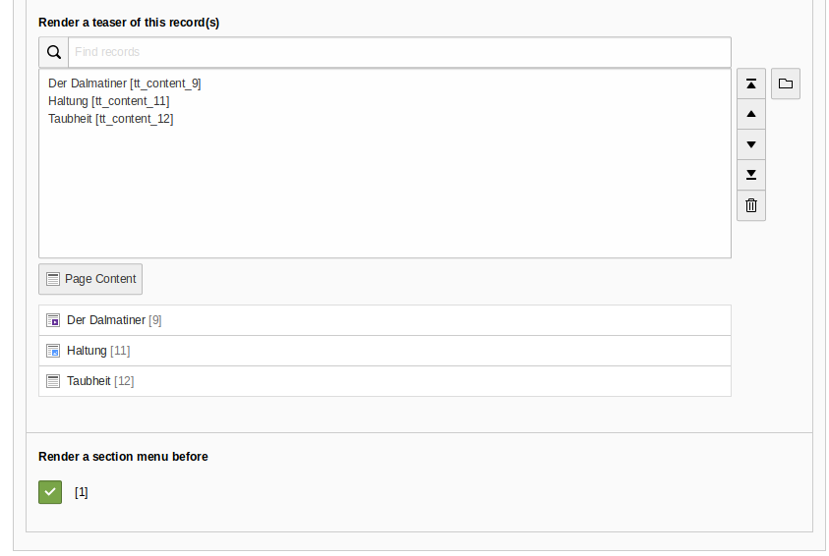Move selected record up one position
Image resolution: width=829 pixels, height=556 pixels.
click(751, 114)
